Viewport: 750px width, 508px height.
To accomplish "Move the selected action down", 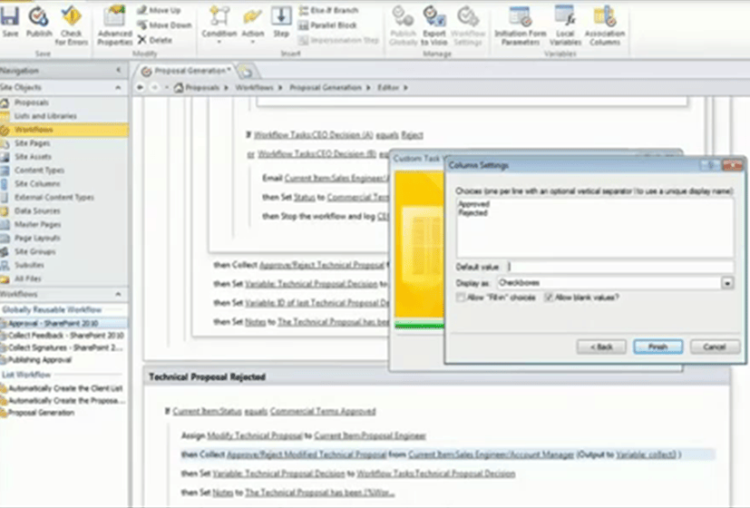I will [164, 24].
